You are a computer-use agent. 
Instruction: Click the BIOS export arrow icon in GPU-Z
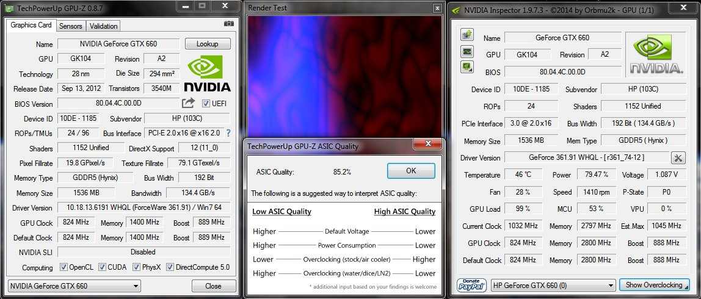(x=188, y=103)
